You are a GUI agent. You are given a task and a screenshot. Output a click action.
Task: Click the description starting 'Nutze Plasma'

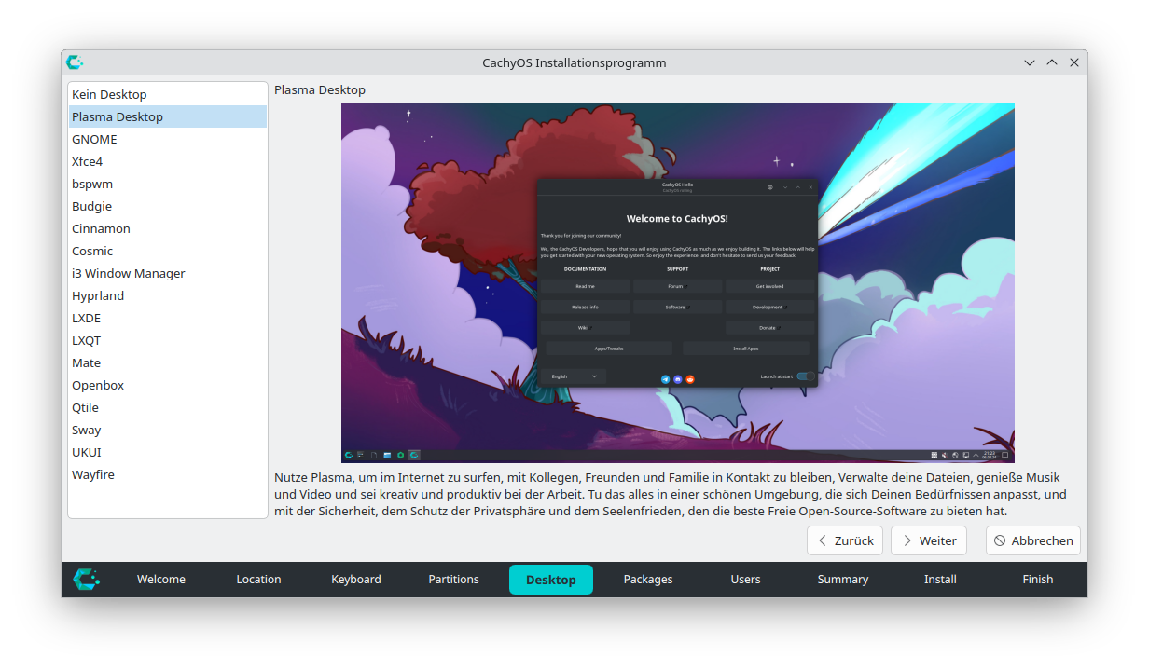[671, 494]
